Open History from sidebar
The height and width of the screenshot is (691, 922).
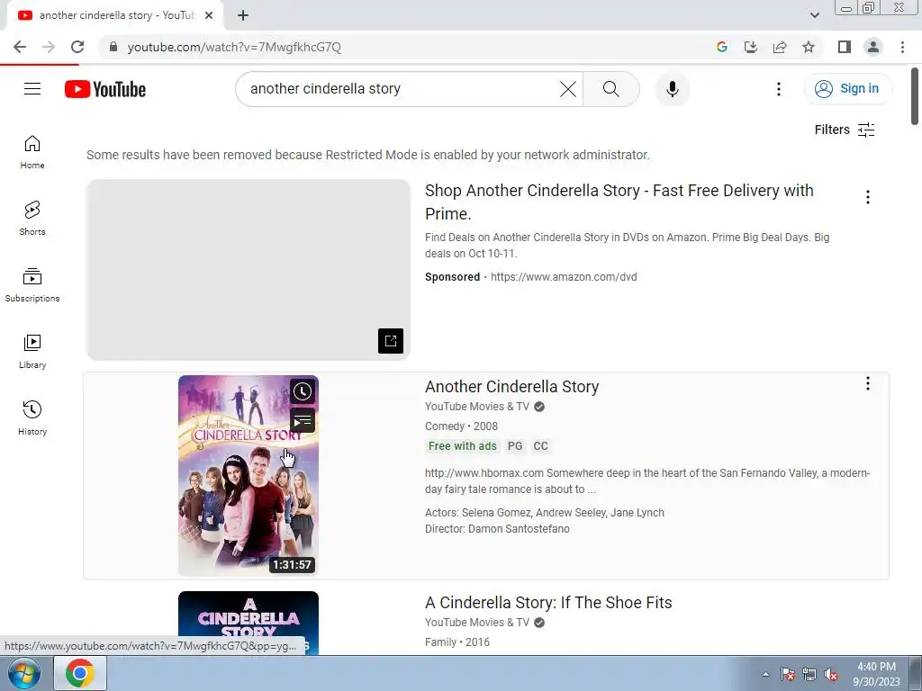click(32, 417)
